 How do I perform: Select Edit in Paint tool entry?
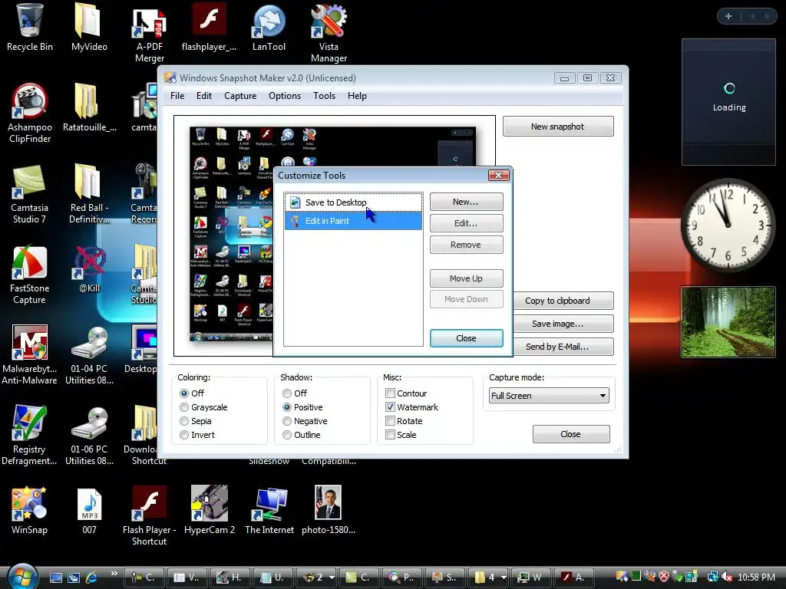pos(353,221)
